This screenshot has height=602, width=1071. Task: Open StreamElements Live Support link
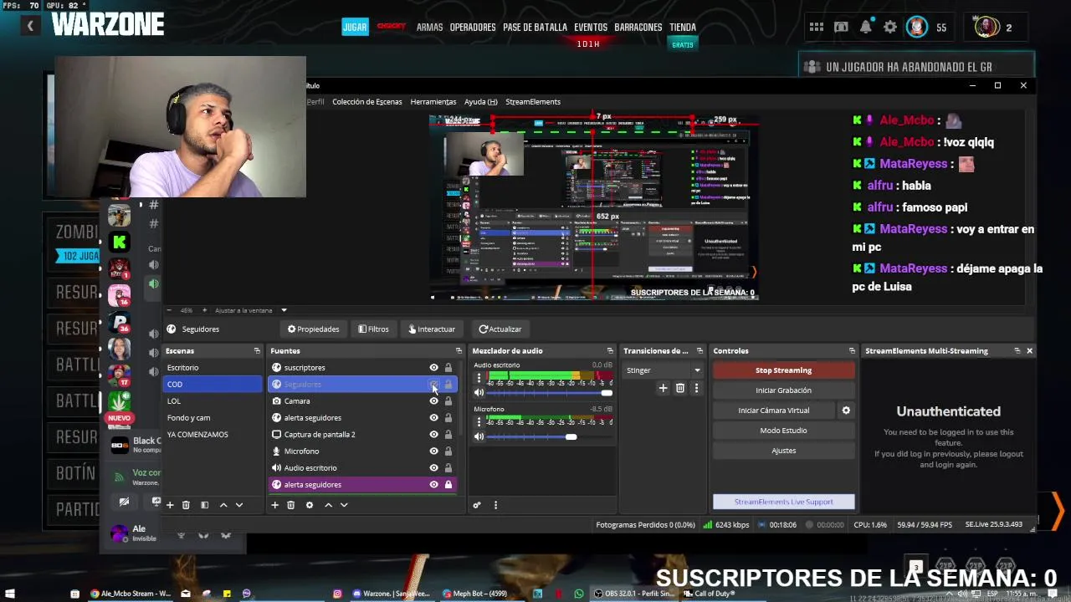point(783,502)
